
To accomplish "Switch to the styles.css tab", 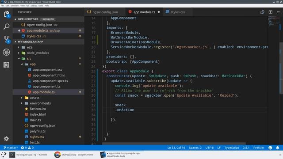I will (178, 12).
